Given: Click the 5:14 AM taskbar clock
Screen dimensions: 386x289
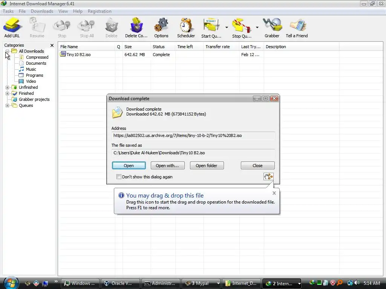Looking at the screenshot, I should [x=372, y=283].
